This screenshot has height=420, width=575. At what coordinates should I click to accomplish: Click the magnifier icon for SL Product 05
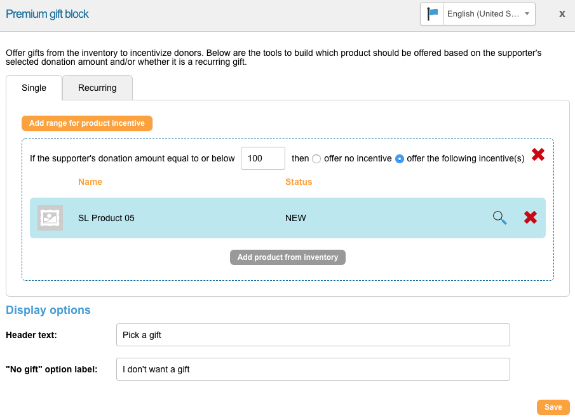499,218
